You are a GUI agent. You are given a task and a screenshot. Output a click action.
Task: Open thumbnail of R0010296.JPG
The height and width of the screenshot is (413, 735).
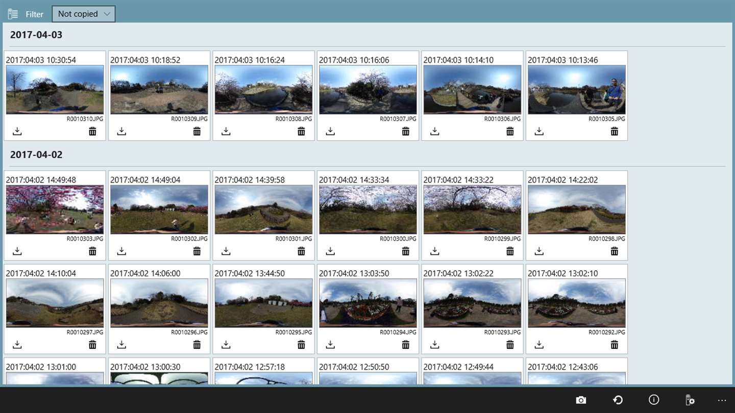[x=159, y=303]
